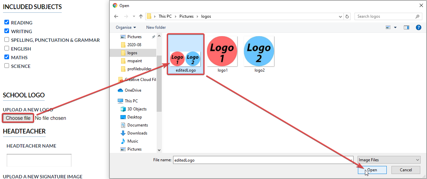The image size is (427, 179).
Task: Click the Back arrow in the Open dialog
Action: (x=116, y=16)
